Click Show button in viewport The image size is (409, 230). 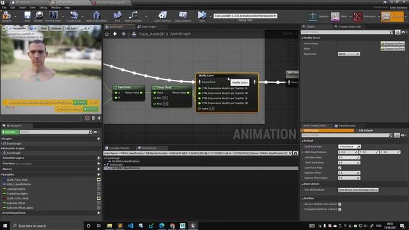click(x=43, y=28)
